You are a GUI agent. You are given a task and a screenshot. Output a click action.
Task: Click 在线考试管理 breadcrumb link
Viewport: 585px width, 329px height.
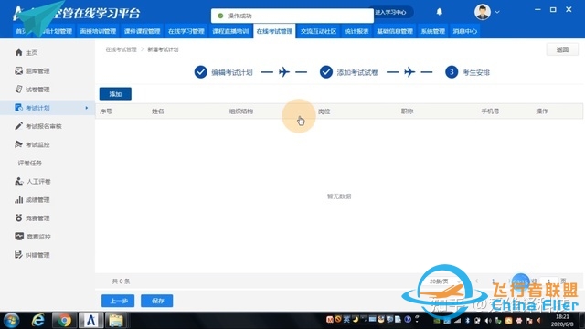121,49
